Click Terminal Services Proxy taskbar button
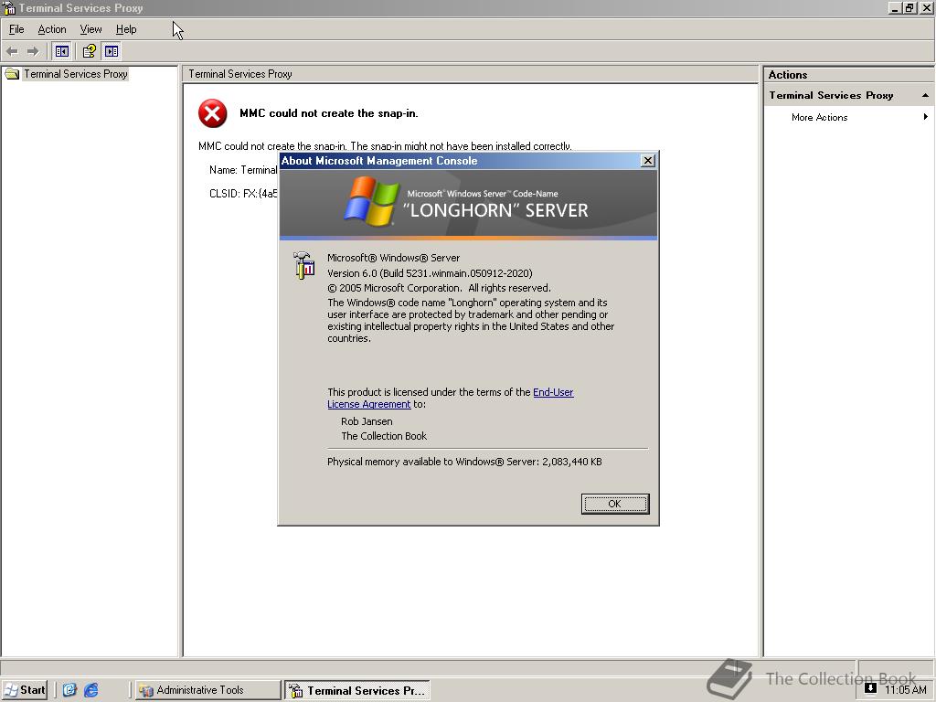 click(x=357, y=691)
